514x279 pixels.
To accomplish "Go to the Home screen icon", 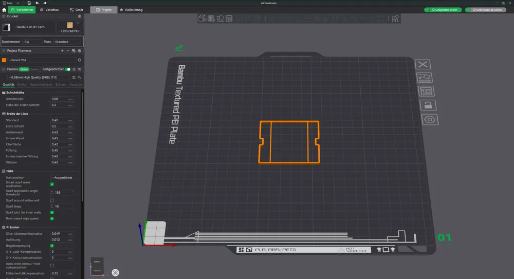I will [x=4, y=10].
